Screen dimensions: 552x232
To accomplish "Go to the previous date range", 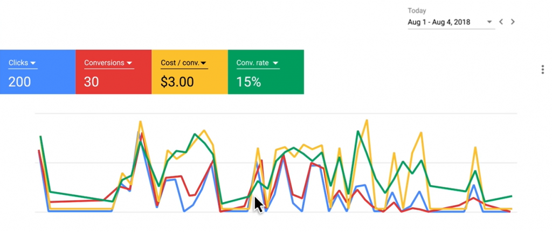I will (x=501, y=22).
